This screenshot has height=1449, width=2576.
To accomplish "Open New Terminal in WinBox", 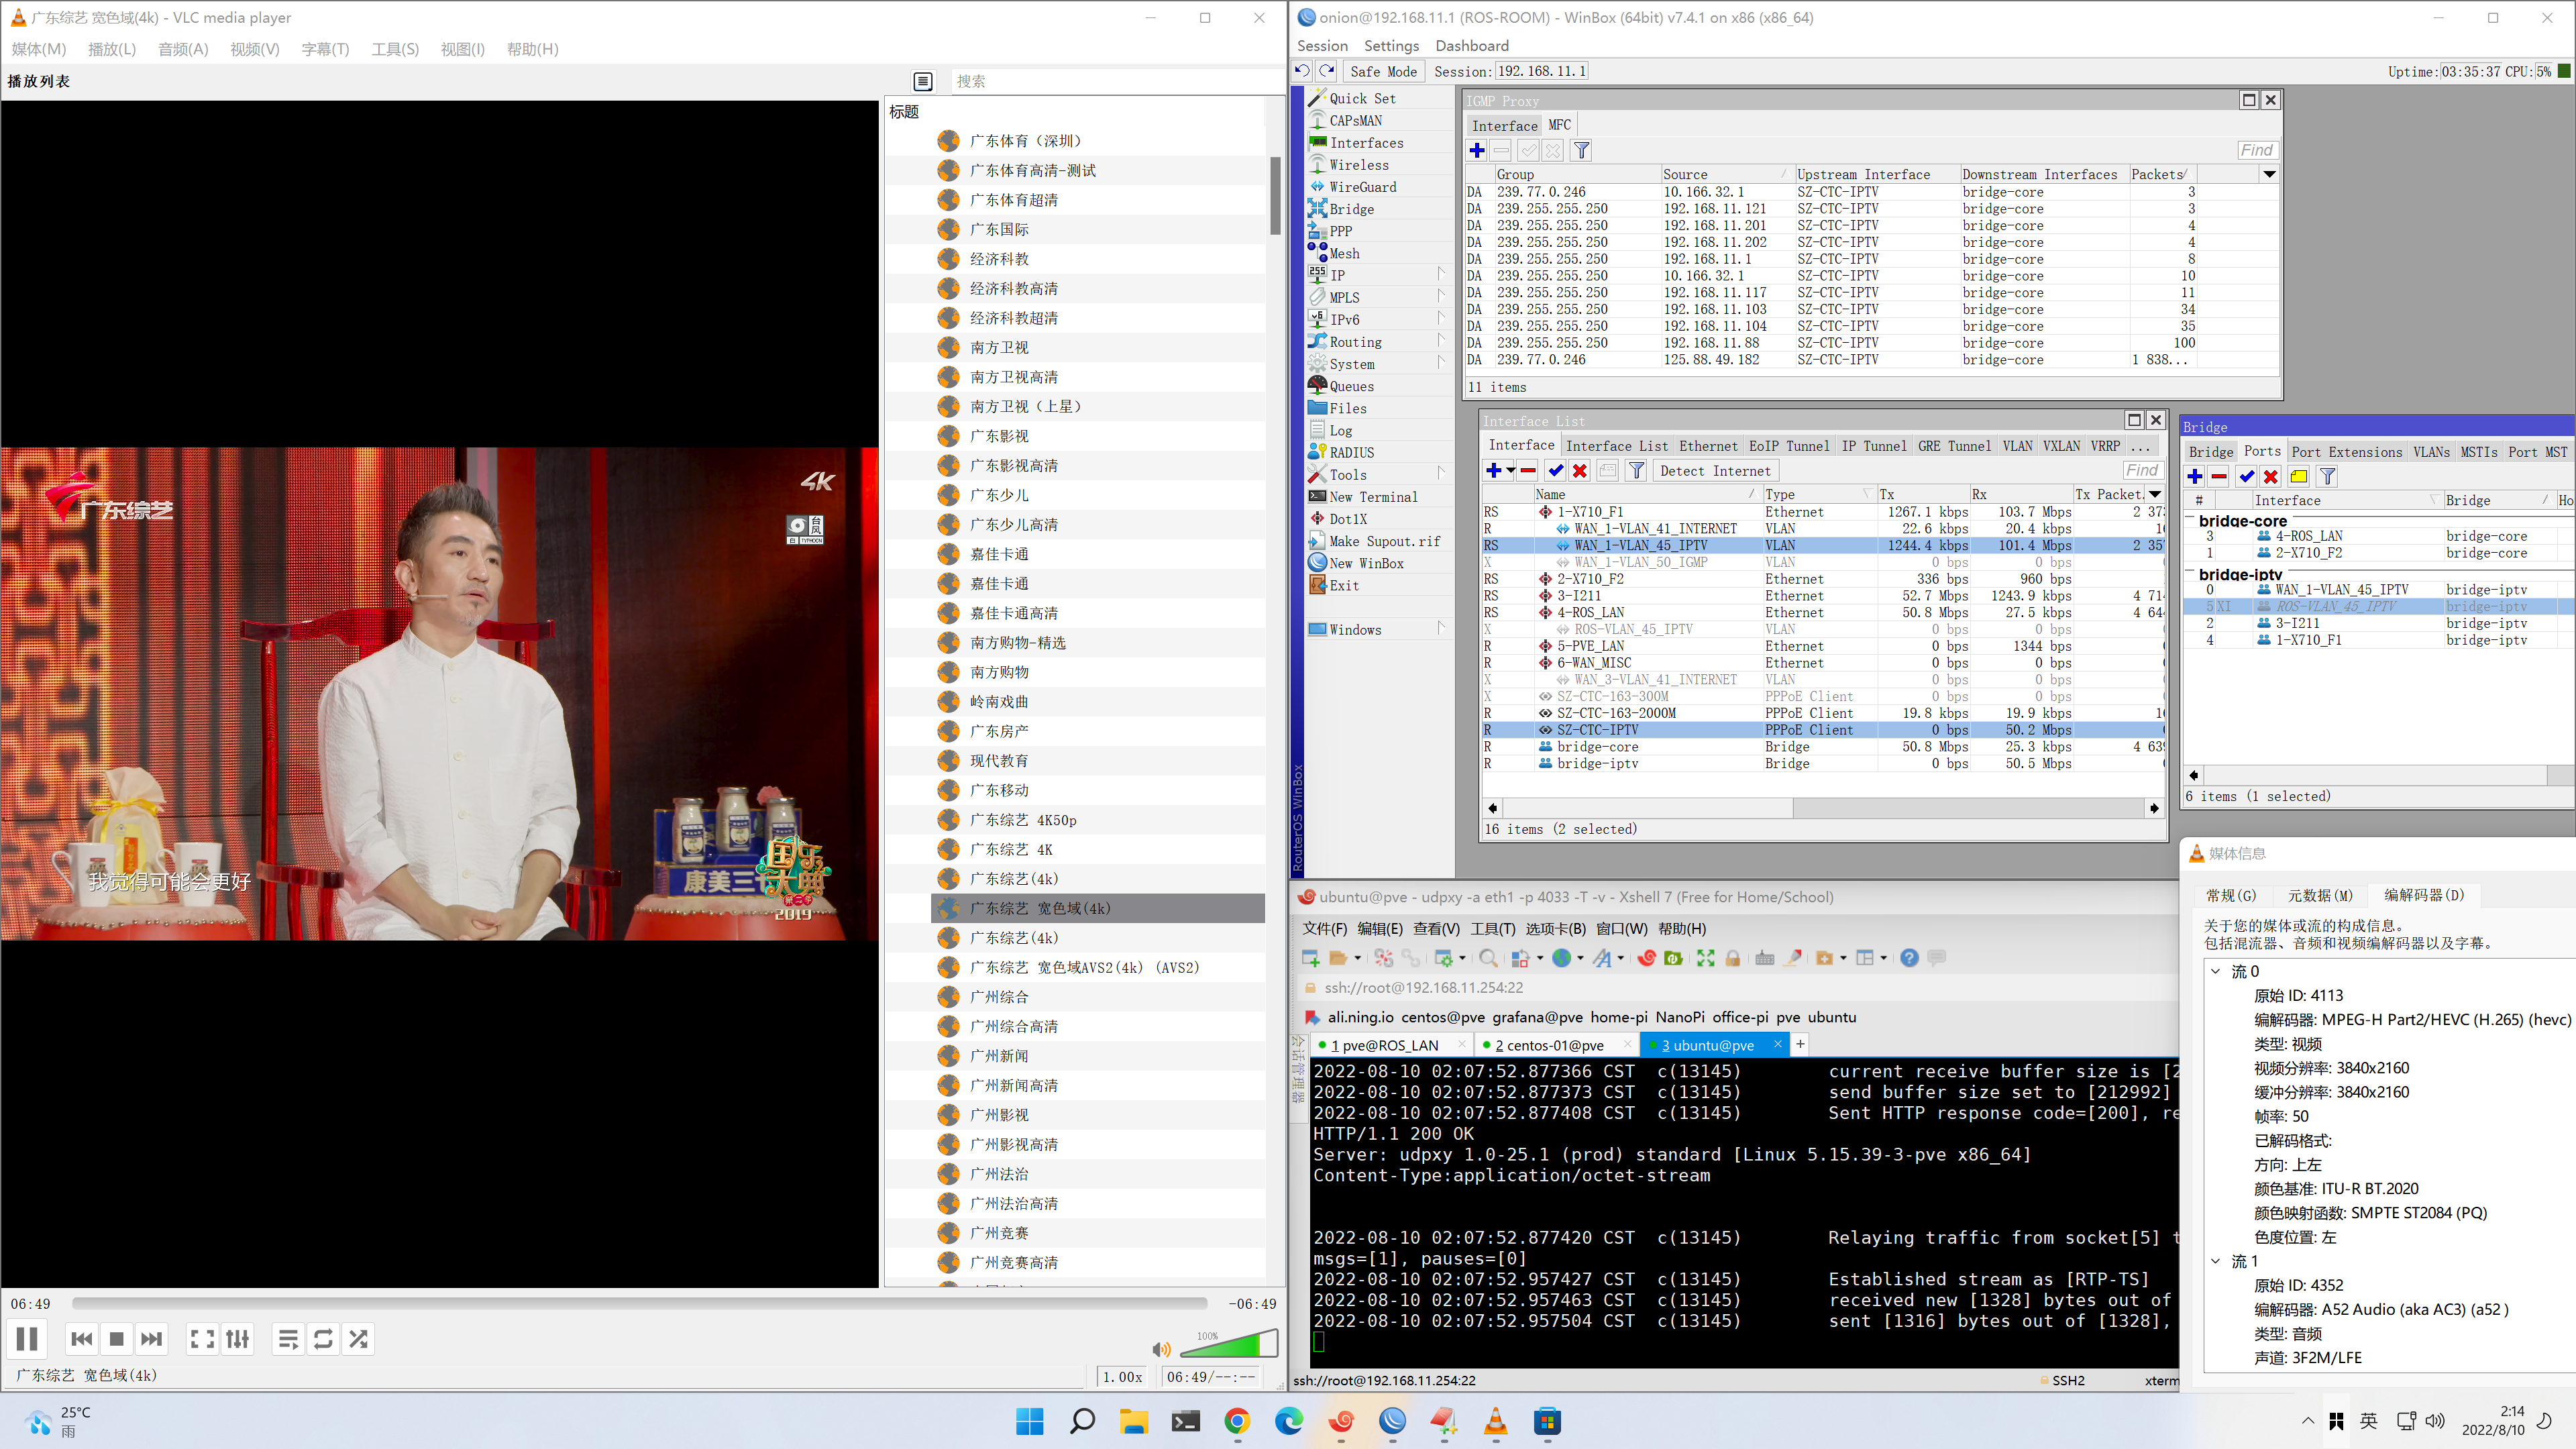I will point(1372,497).
